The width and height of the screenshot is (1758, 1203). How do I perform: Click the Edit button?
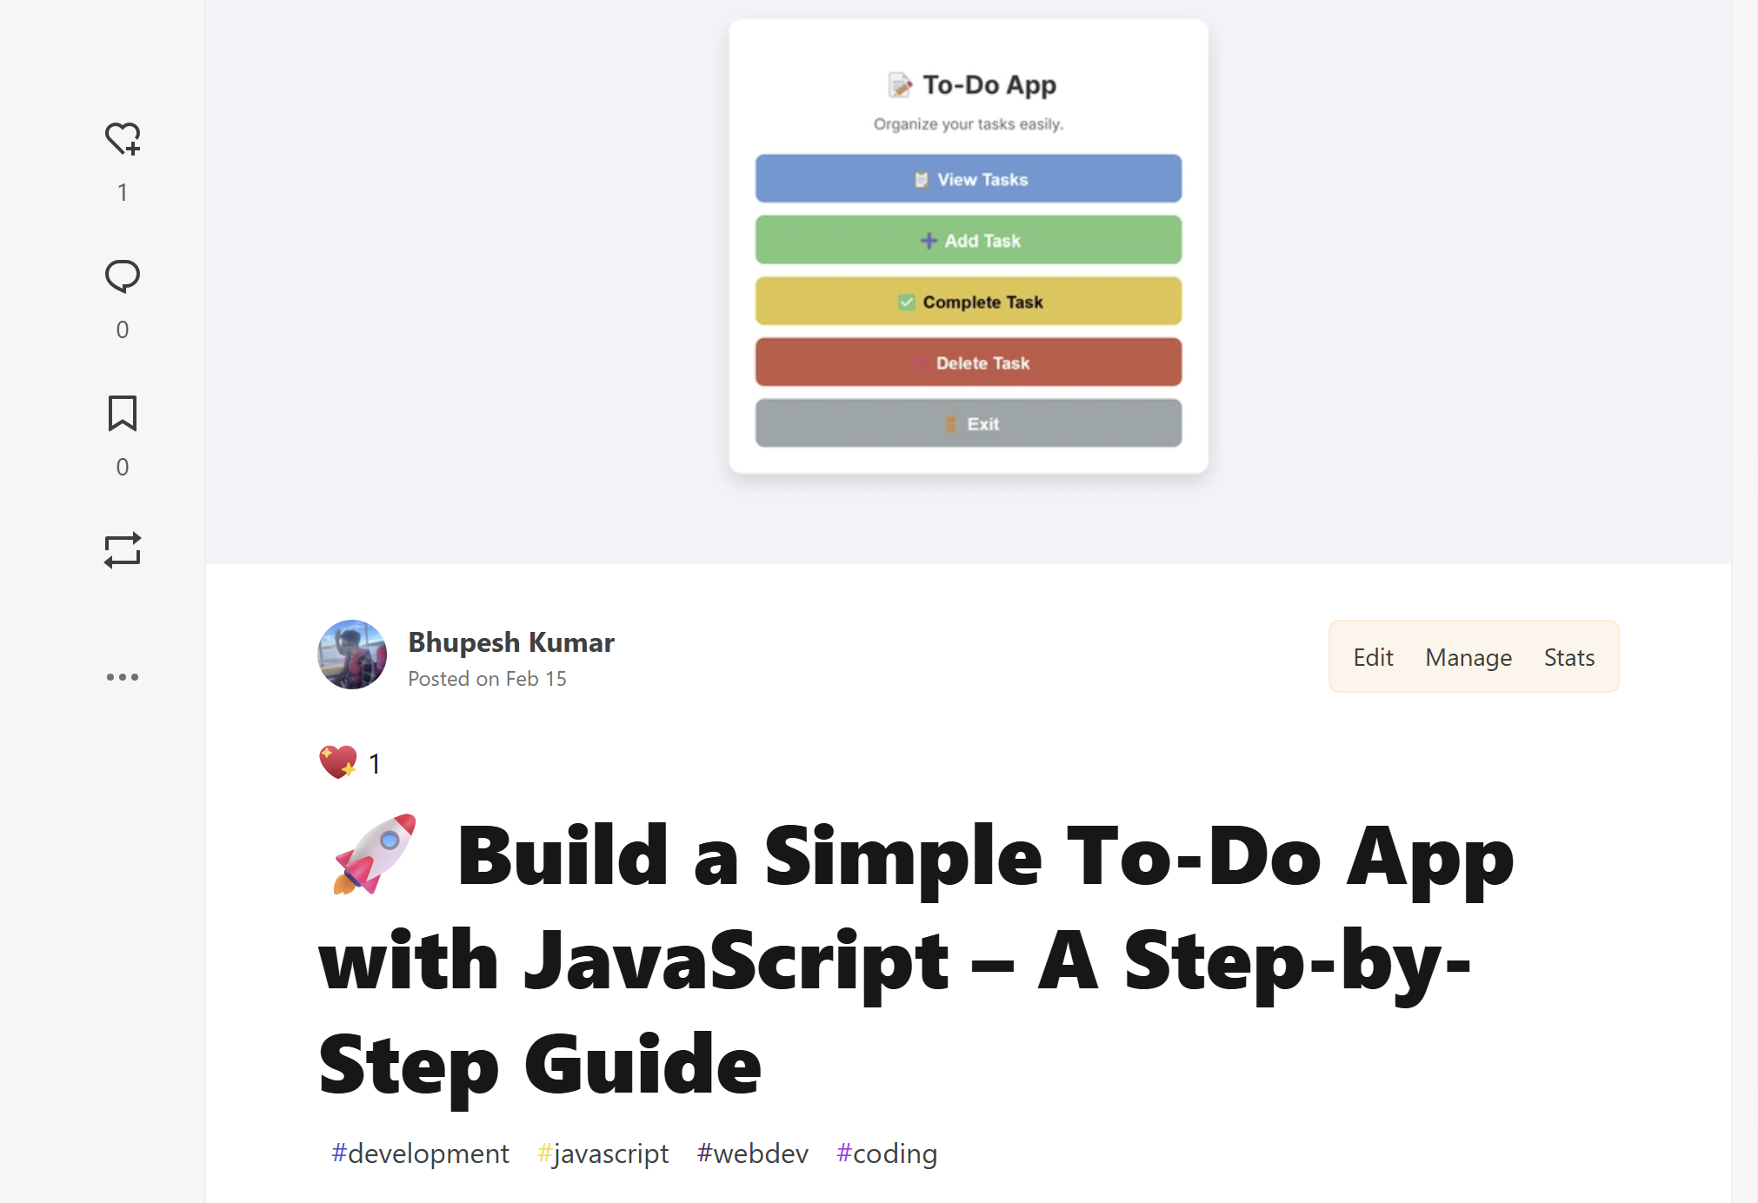(1373, 657)
